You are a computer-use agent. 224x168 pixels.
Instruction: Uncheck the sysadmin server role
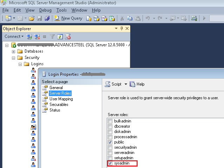click(110, 163)
